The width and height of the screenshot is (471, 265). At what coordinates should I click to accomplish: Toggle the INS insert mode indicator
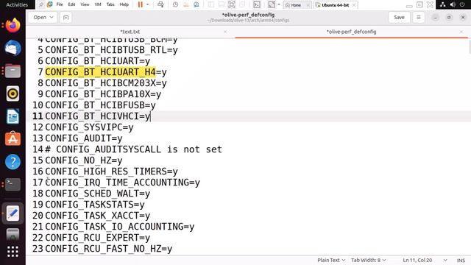coord(461,260)
